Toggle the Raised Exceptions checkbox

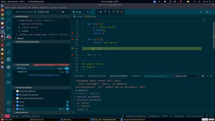17,91
